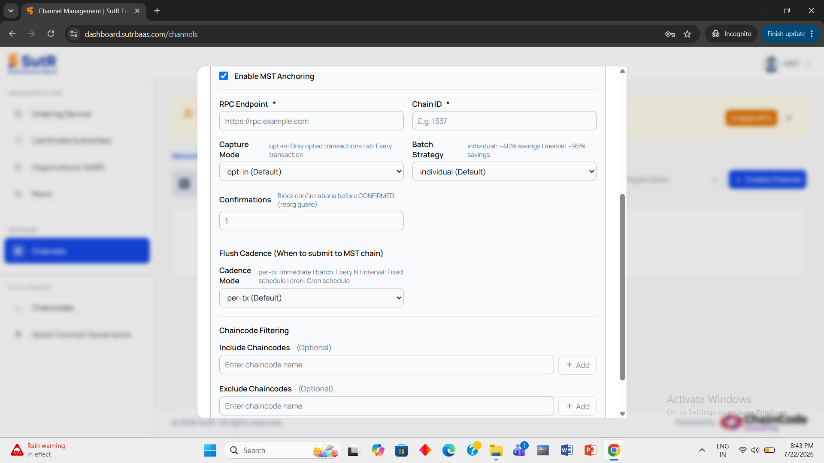Open the volume control icon

[755, 450]
